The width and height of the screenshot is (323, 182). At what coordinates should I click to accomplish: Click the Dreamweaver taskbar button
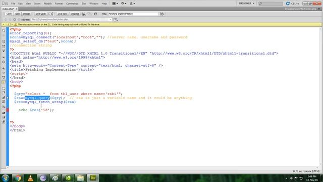click(x=93, y=178)
